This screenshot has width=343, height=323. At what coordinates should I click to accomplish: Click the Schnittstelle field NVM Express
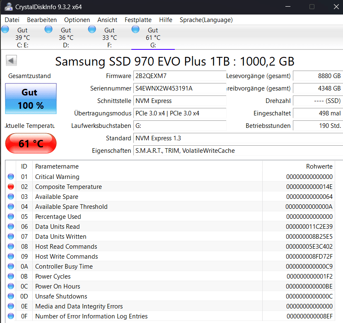(180, 101)
